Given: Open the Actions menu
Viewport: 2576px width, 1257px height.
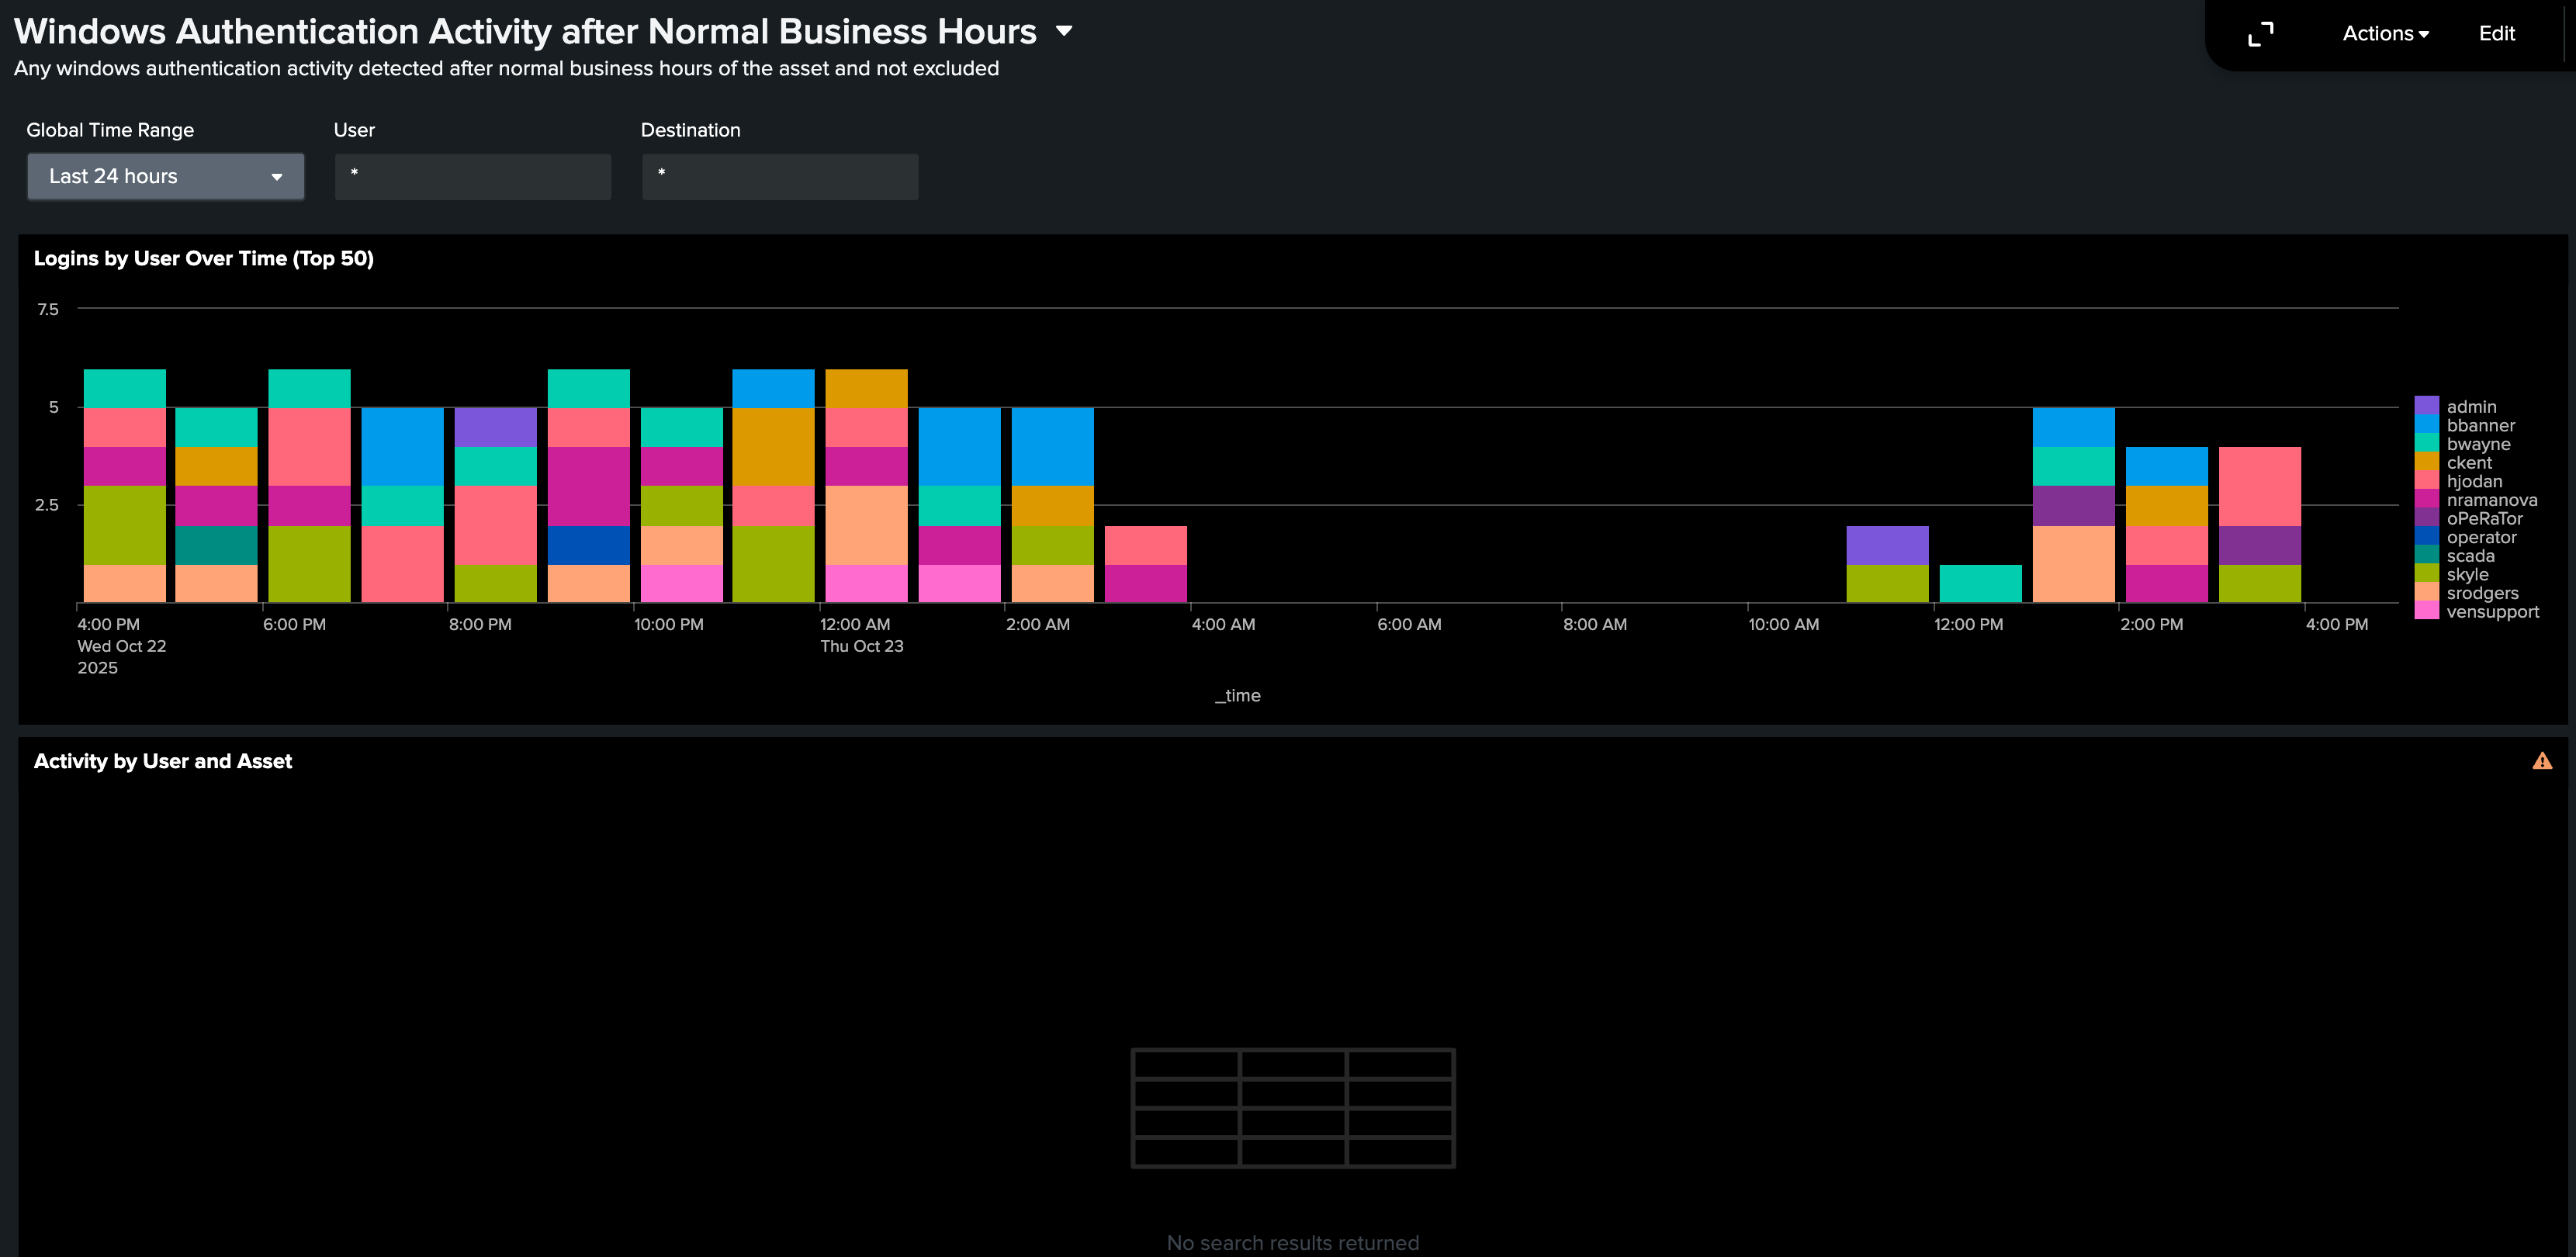Looking at the screenshot, I should [2385, 34].
